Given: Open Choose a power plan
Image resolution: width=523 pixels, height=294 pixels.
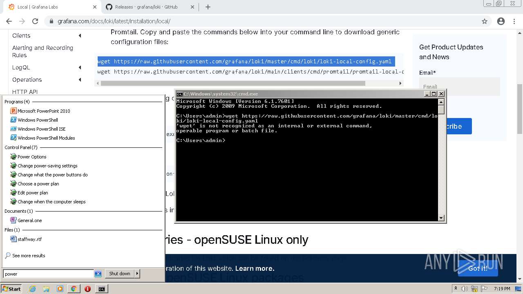Looking at the screenshot, I should tap(34, 184).
